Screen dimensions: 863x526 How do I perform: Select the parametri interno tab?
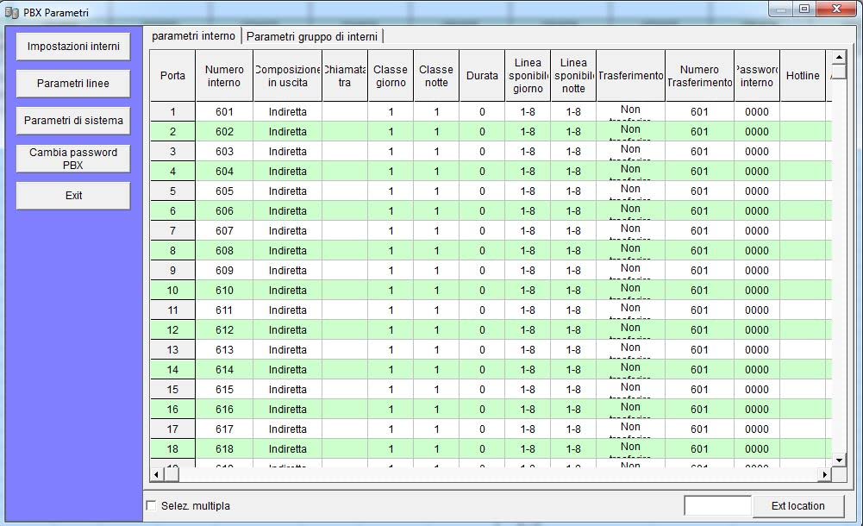(x=193, y=35)
